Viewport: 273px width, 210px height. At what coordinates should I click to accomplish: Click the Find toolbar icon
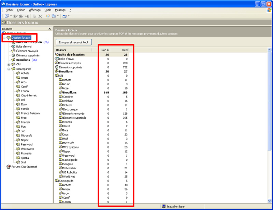tap(54, 16)
